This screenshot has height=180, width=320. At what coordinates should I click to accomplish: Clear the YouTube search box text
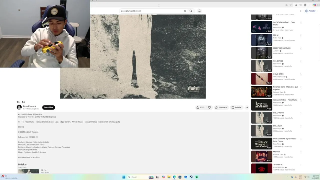tap(185, 11)
